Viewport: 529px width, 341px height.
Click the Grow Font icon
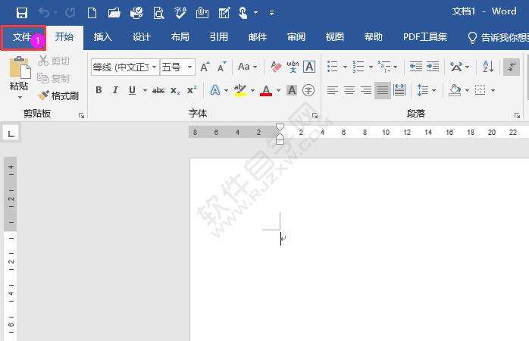205,67
